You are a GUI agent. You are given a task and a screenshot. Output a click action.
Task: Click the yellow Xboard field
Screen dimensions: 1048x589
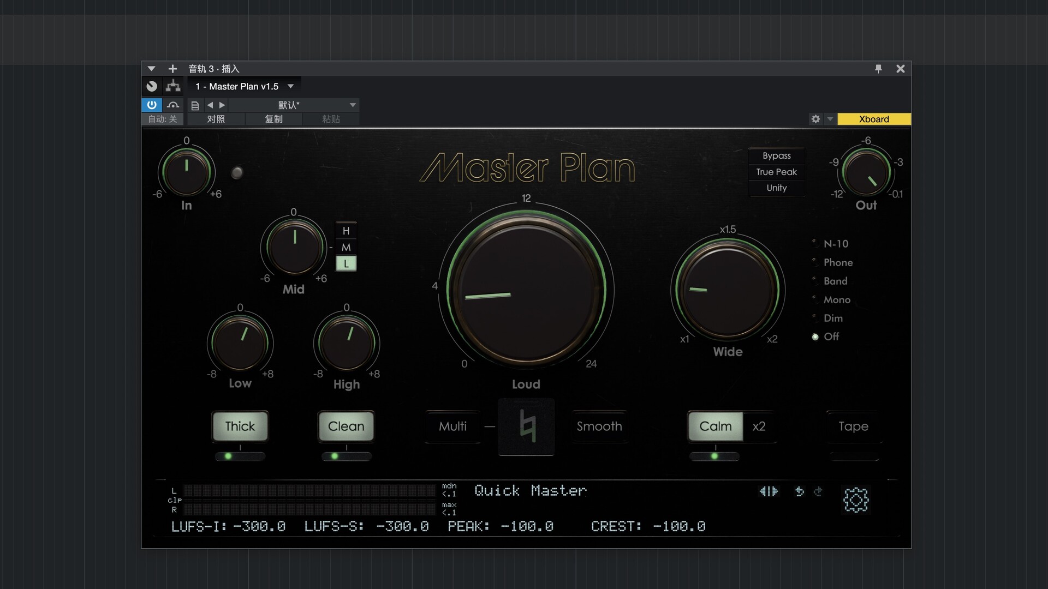(x=874, y=119)
